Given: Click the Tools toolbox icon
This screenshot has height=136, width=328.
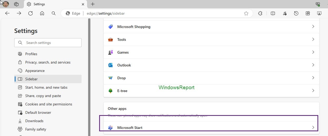Looking at the screenshot, I should (110, 39).
